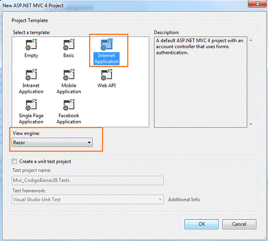Click inside the Description text box

[201, 82]
